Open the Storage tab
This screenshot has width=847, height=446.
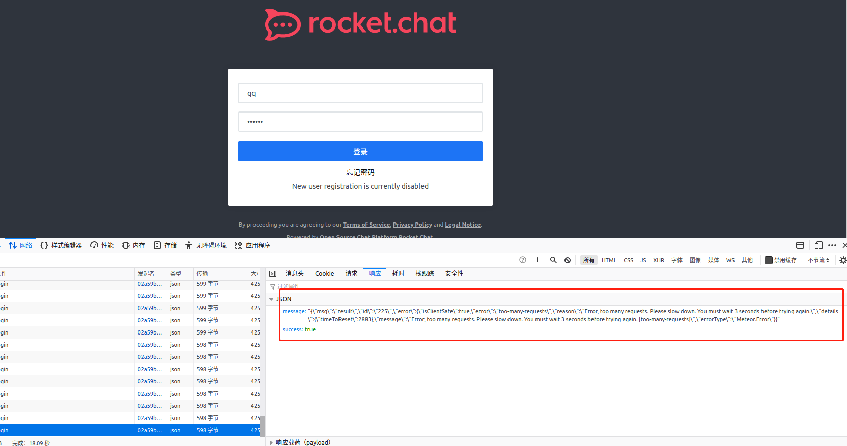(165, 245)
